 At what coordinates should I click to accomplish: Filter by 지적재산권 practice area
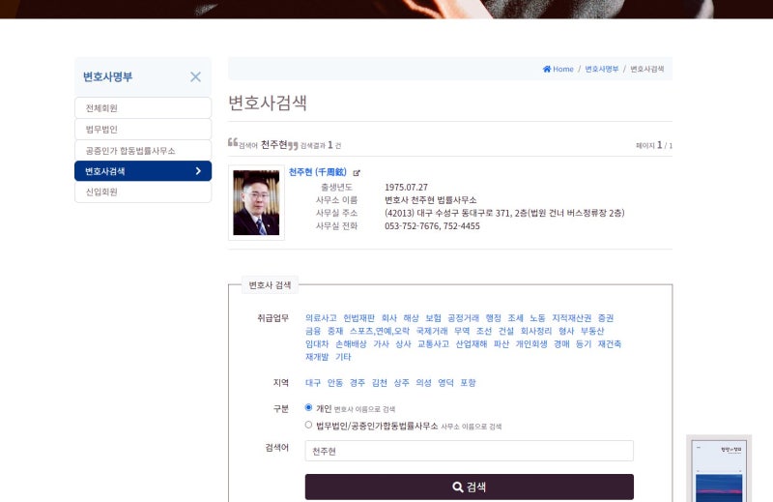[x=571, y=318]
